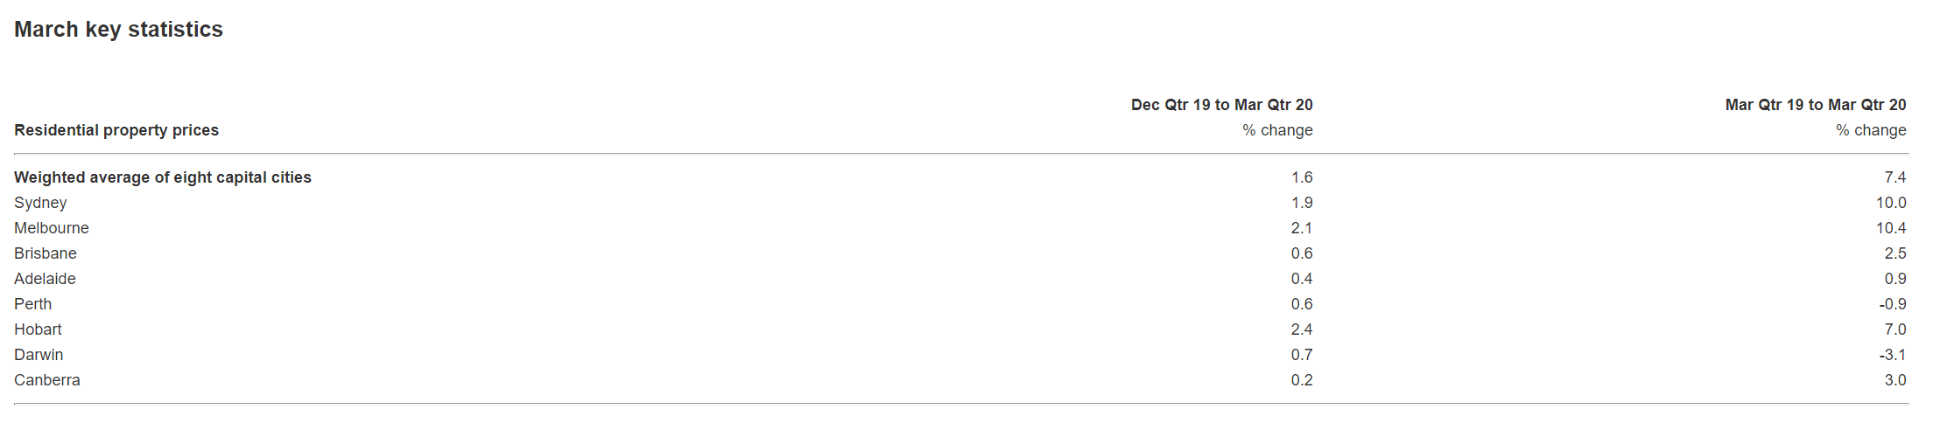Click Sydney's quarterly change value 1.9
Viewport: 1933px width, 423px height.
pyautogui.click(x=1302, y=203)
